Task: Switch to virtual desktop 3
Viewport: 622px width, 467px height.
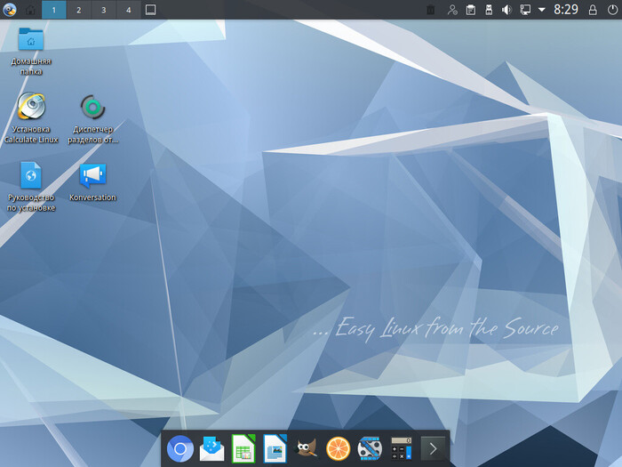Action: pyautogui.click(x=104, y=10)
